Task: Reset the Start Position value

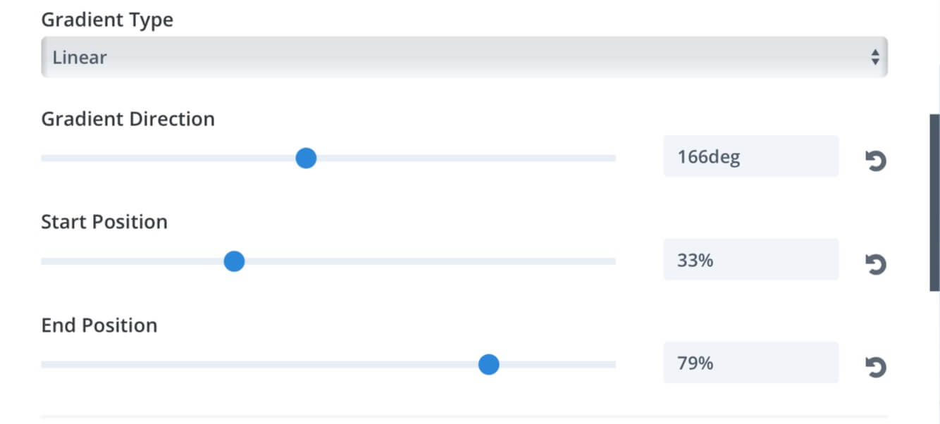Action: coord(875,265)
